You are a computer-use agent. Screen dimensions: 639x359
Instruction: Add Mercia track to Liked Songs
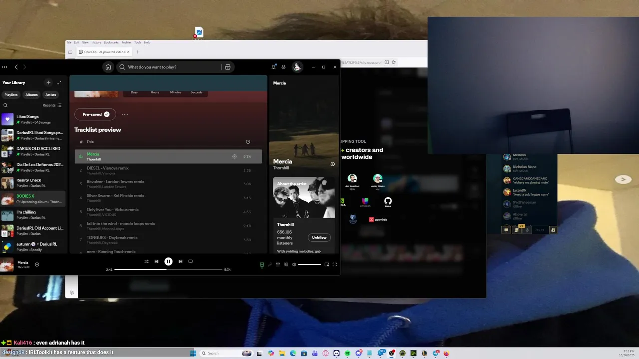pyautogui.click(x=234, y=156)
